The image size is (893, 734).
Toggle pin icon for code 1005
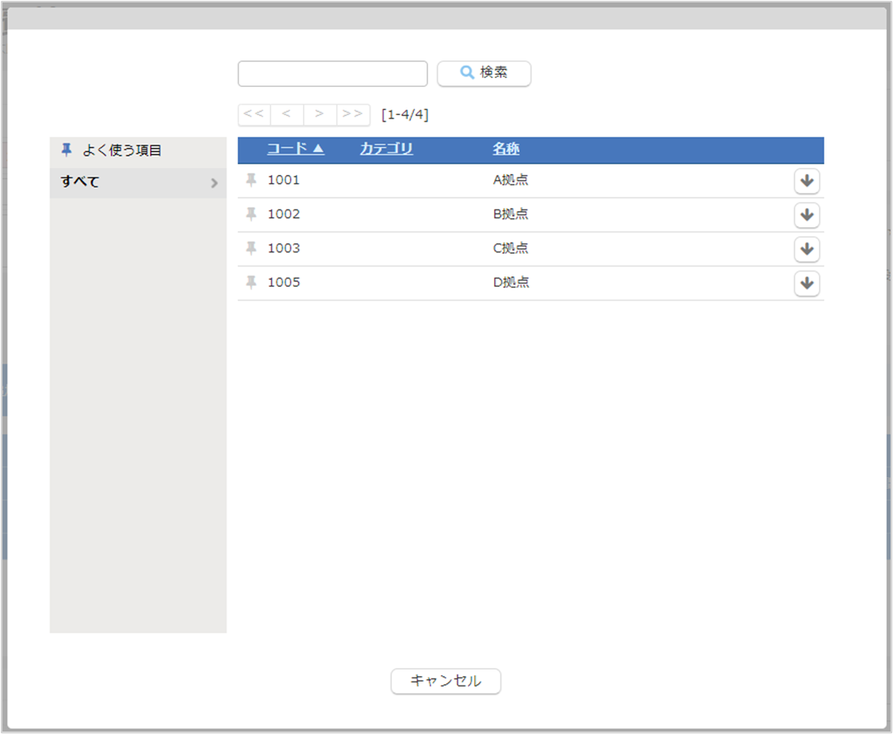pos(251,282)
